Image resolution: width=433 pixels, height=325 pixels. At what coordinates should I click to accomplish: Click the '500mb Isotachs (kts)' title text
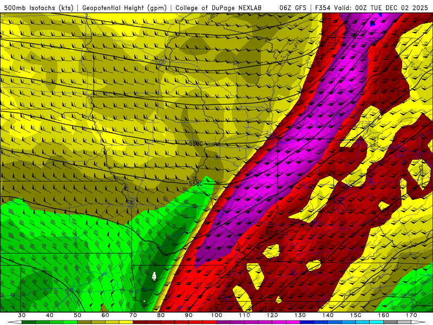[x=39, y=8]
